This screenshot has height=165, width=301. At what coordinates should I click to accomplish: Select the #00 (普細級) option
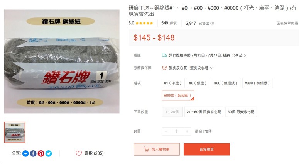point(226,83)
